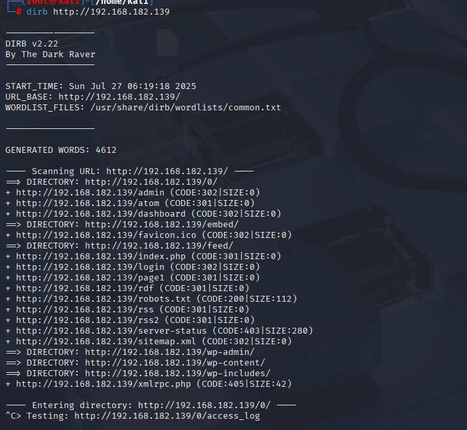Click the faint '1.php' desktop label
The image size is (467, 430).
(167, 72)
